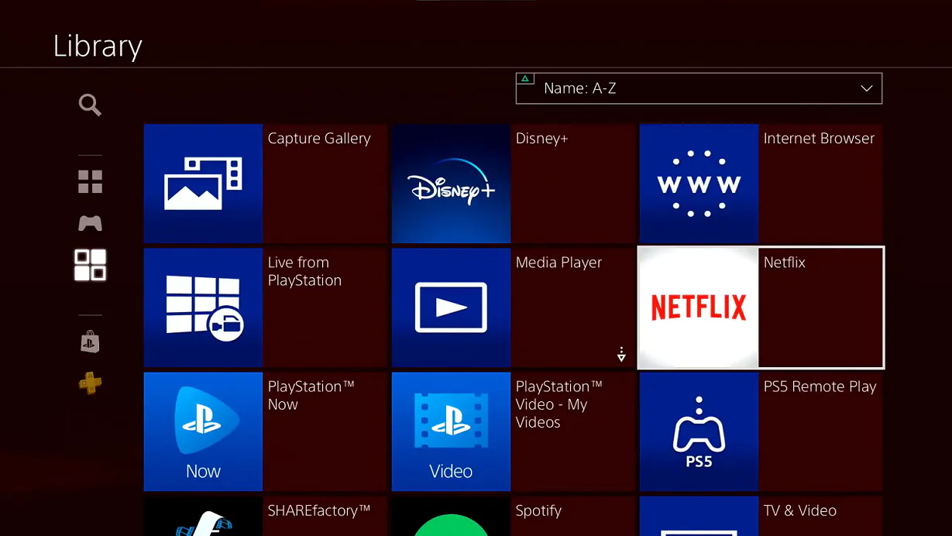
Task: Open the PlayStation Store bag icon
Action: [x=90, y=342]
